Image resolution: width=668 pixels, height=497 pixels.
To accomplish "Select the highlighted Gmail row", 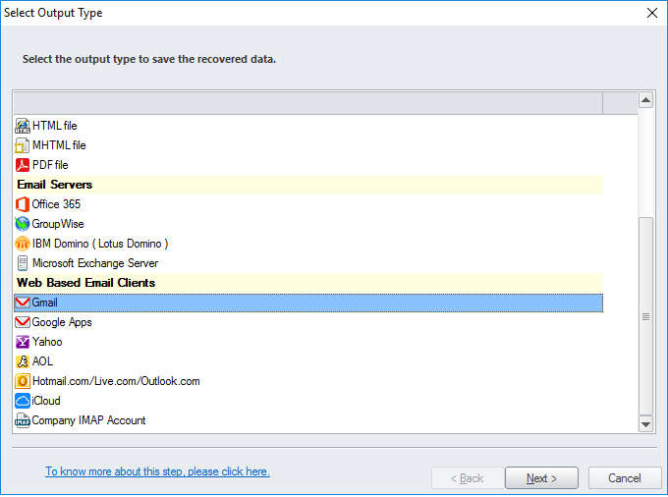I will coord(308,303).
